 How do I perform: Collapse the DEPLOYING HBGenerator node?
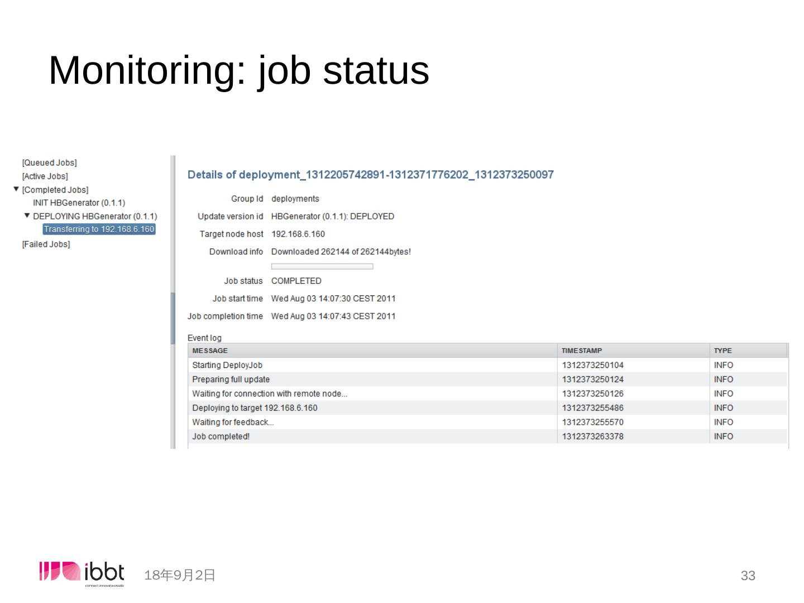point(27,216)
